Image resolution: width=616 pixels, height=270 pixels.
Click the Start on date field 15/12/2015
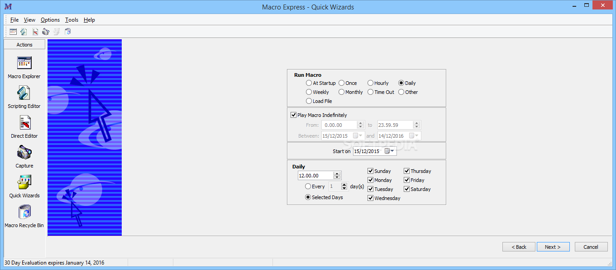pos(369,151)
